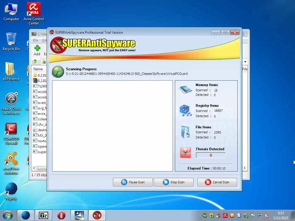Screen dimensions: 295x221
Task: Click the File Items folder icon
Action: coord(186,132)
